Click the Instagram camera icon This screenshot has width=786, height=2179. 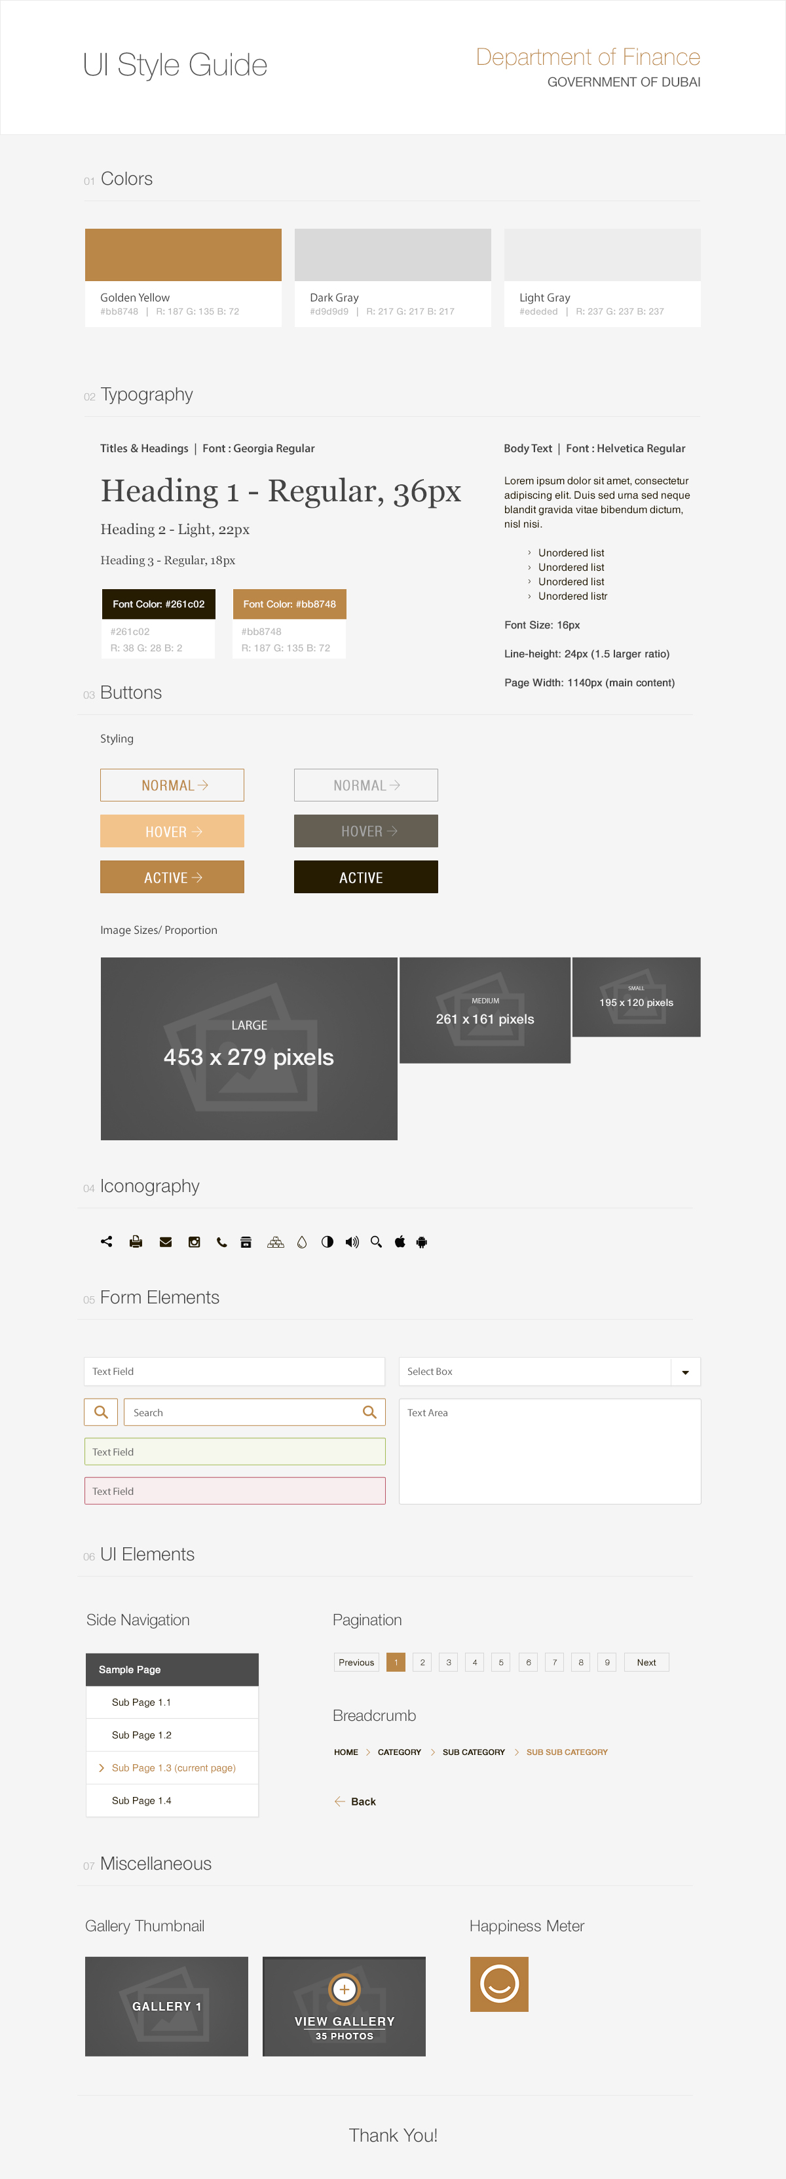tap(195, 1242)
